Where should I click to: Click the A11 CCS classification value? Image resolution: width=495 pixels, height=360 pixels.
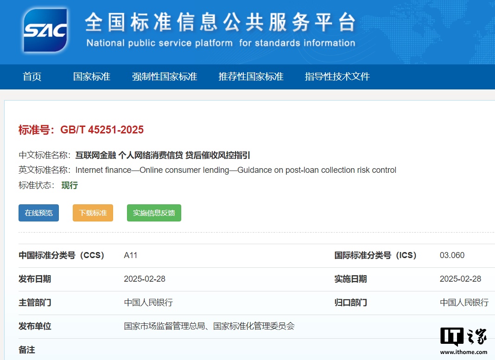131,255
